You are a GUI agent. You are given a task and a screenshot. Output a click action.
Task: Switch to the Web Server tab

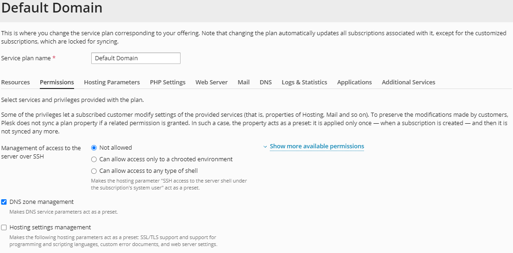[212, 82]
